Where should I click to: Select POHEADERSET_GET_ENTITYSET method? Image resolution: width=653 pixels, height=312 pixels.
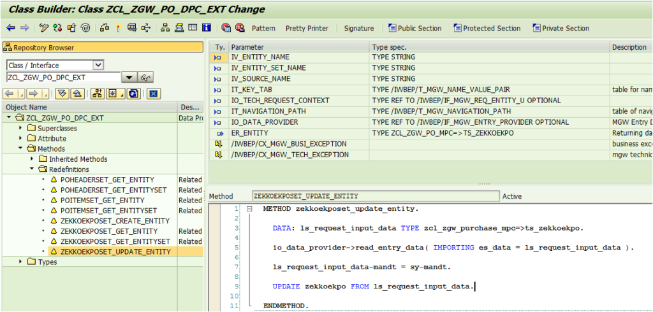[x=114, y=190]
